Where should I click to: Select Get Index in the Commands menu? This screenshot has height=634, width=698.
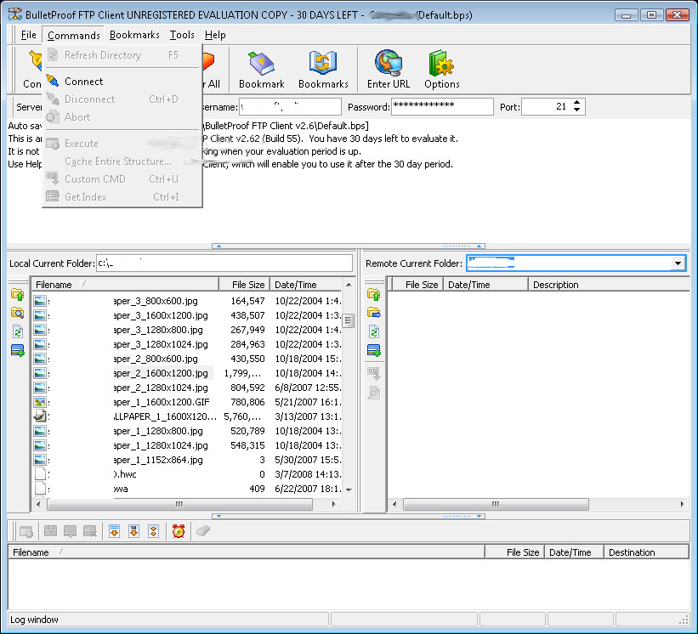(x=122, y=196)
